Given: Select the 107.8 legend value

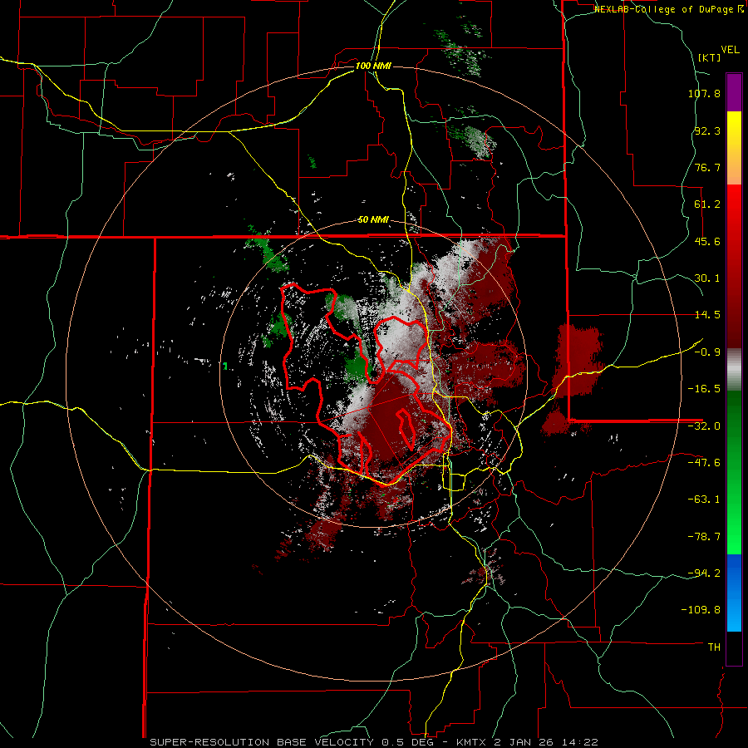Looking at the screenshot, I should tap(704, 93).
